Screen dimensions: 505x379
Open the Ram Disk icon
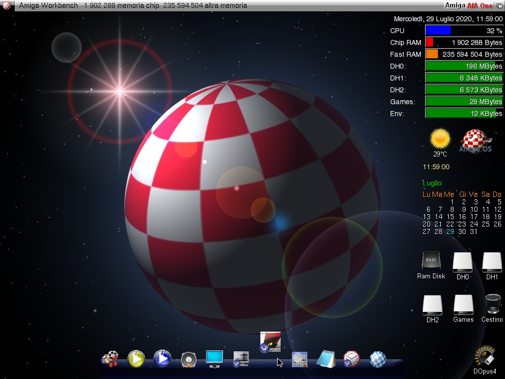(431, 261)
